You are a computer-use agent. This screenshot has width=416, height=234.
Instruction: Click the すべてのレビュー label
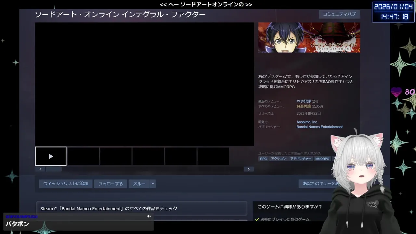click(271, 106)
